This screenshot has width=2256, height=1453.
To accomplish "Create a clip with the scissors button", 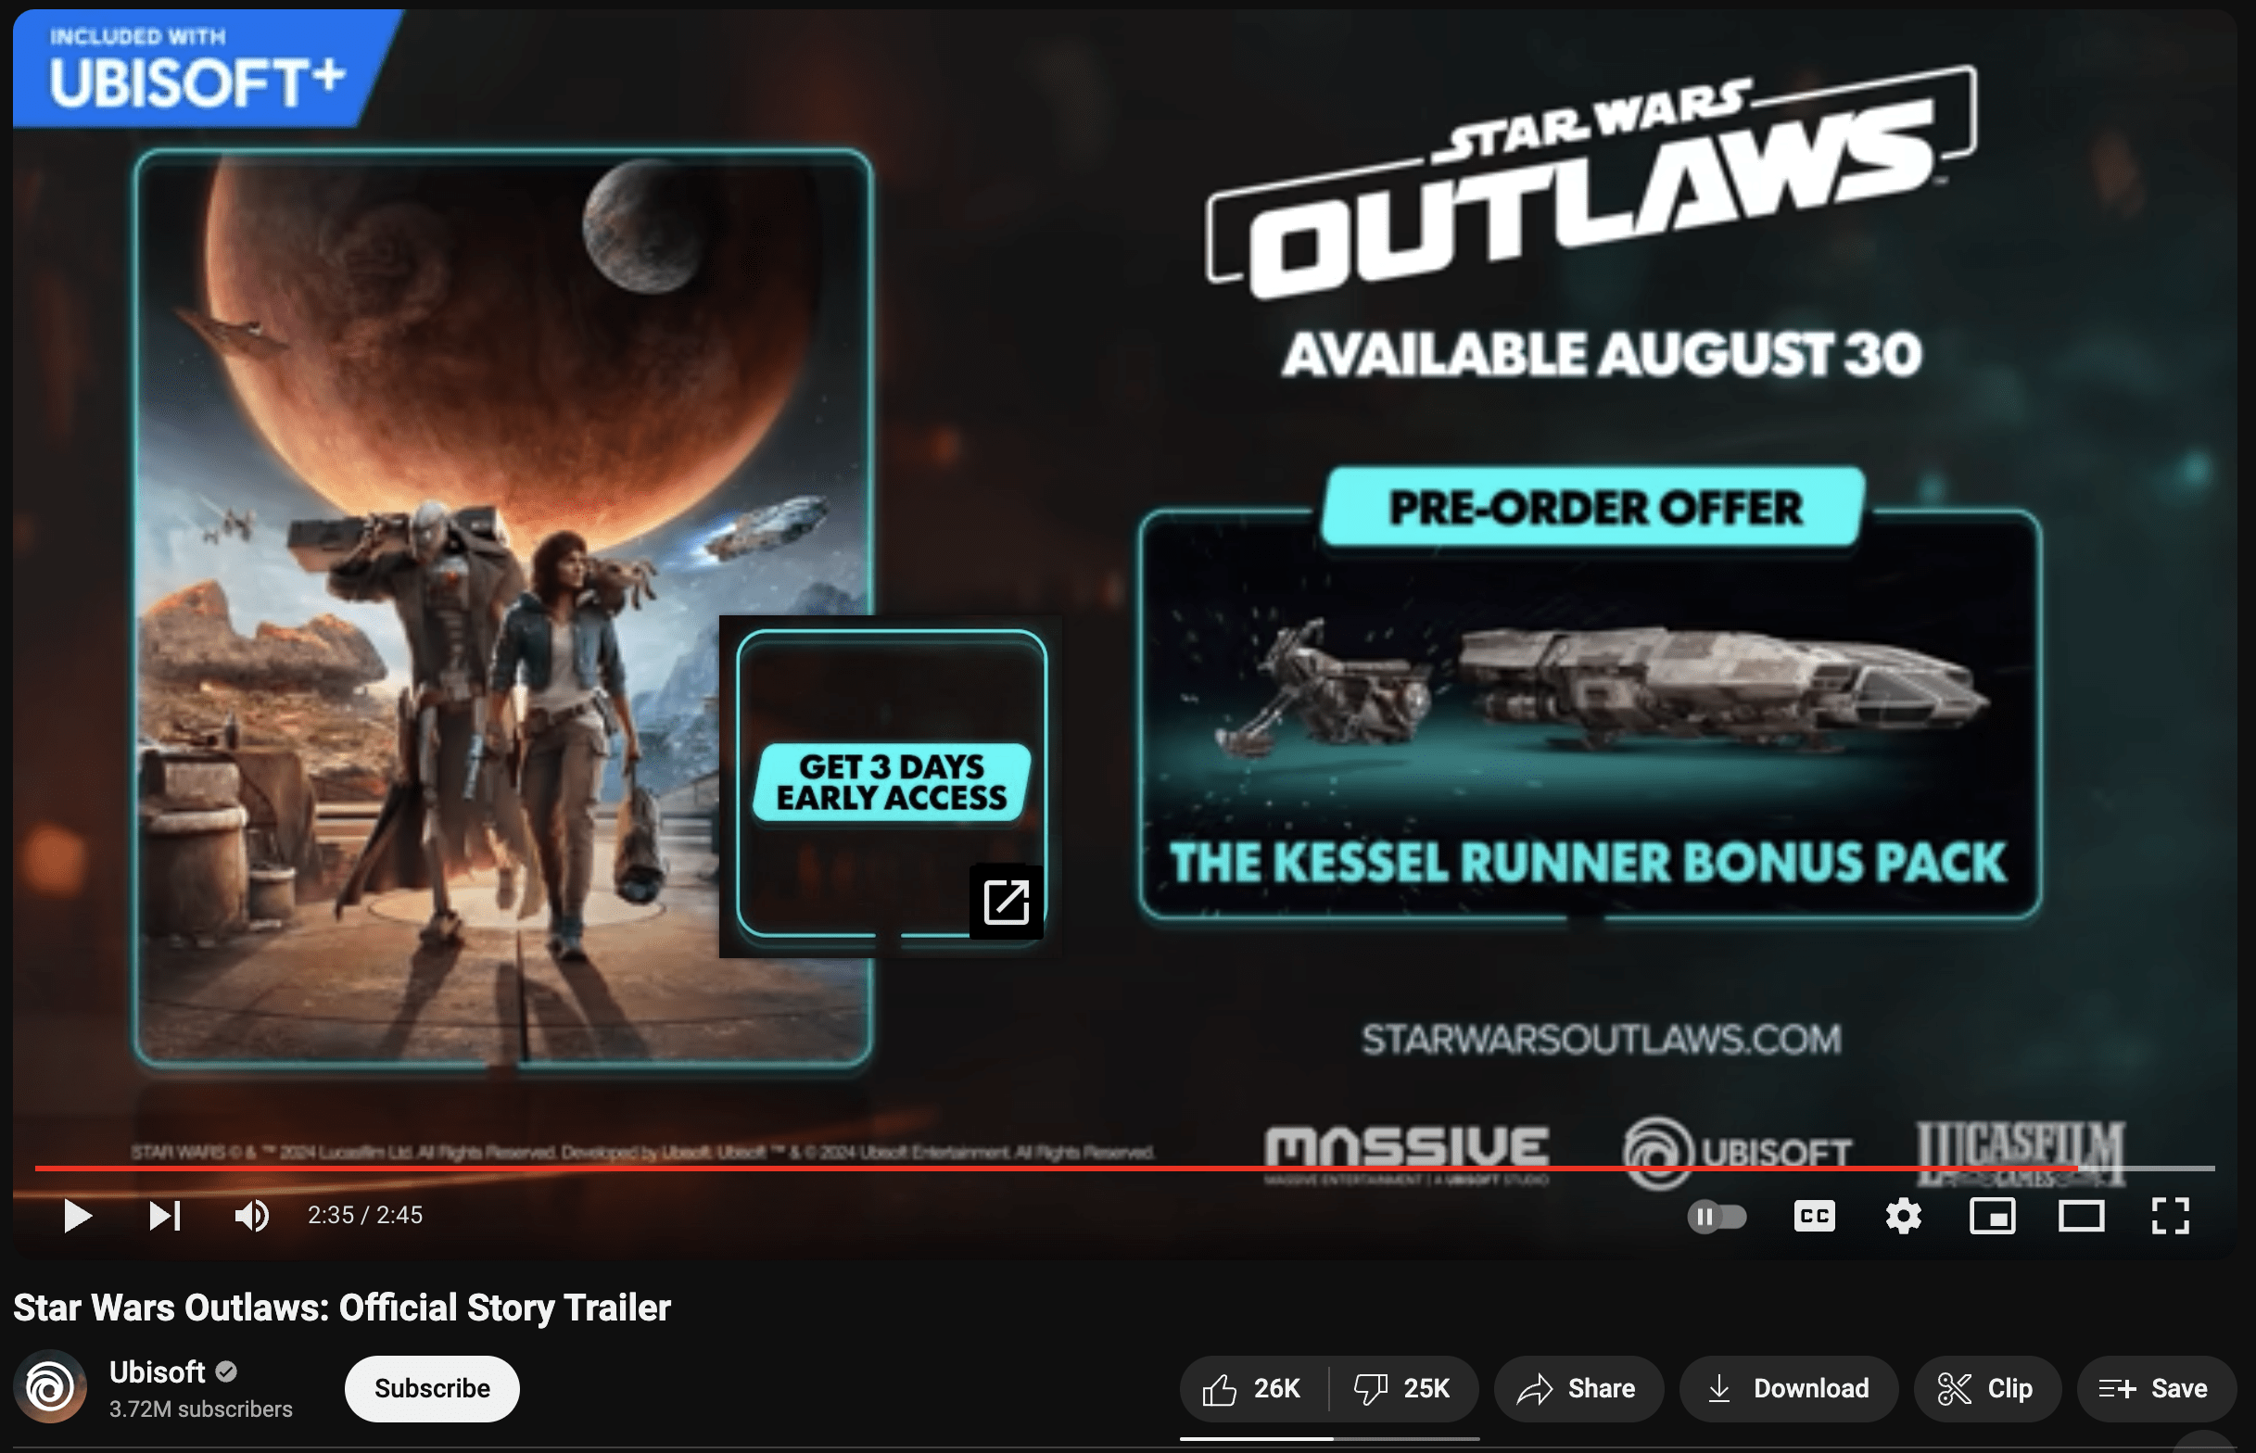I will click(x=1986, y=1388).
